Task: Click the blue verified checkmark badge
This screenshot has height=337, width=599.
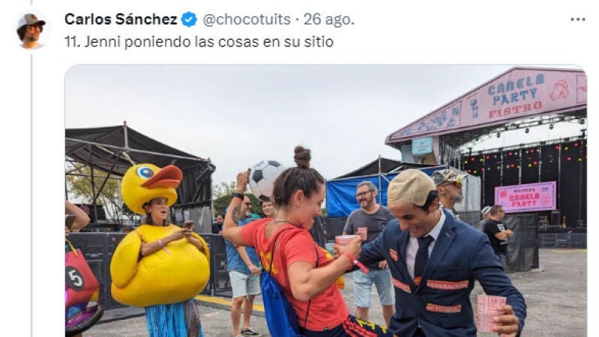Action: pyautogui.click(x=189, y=19)
